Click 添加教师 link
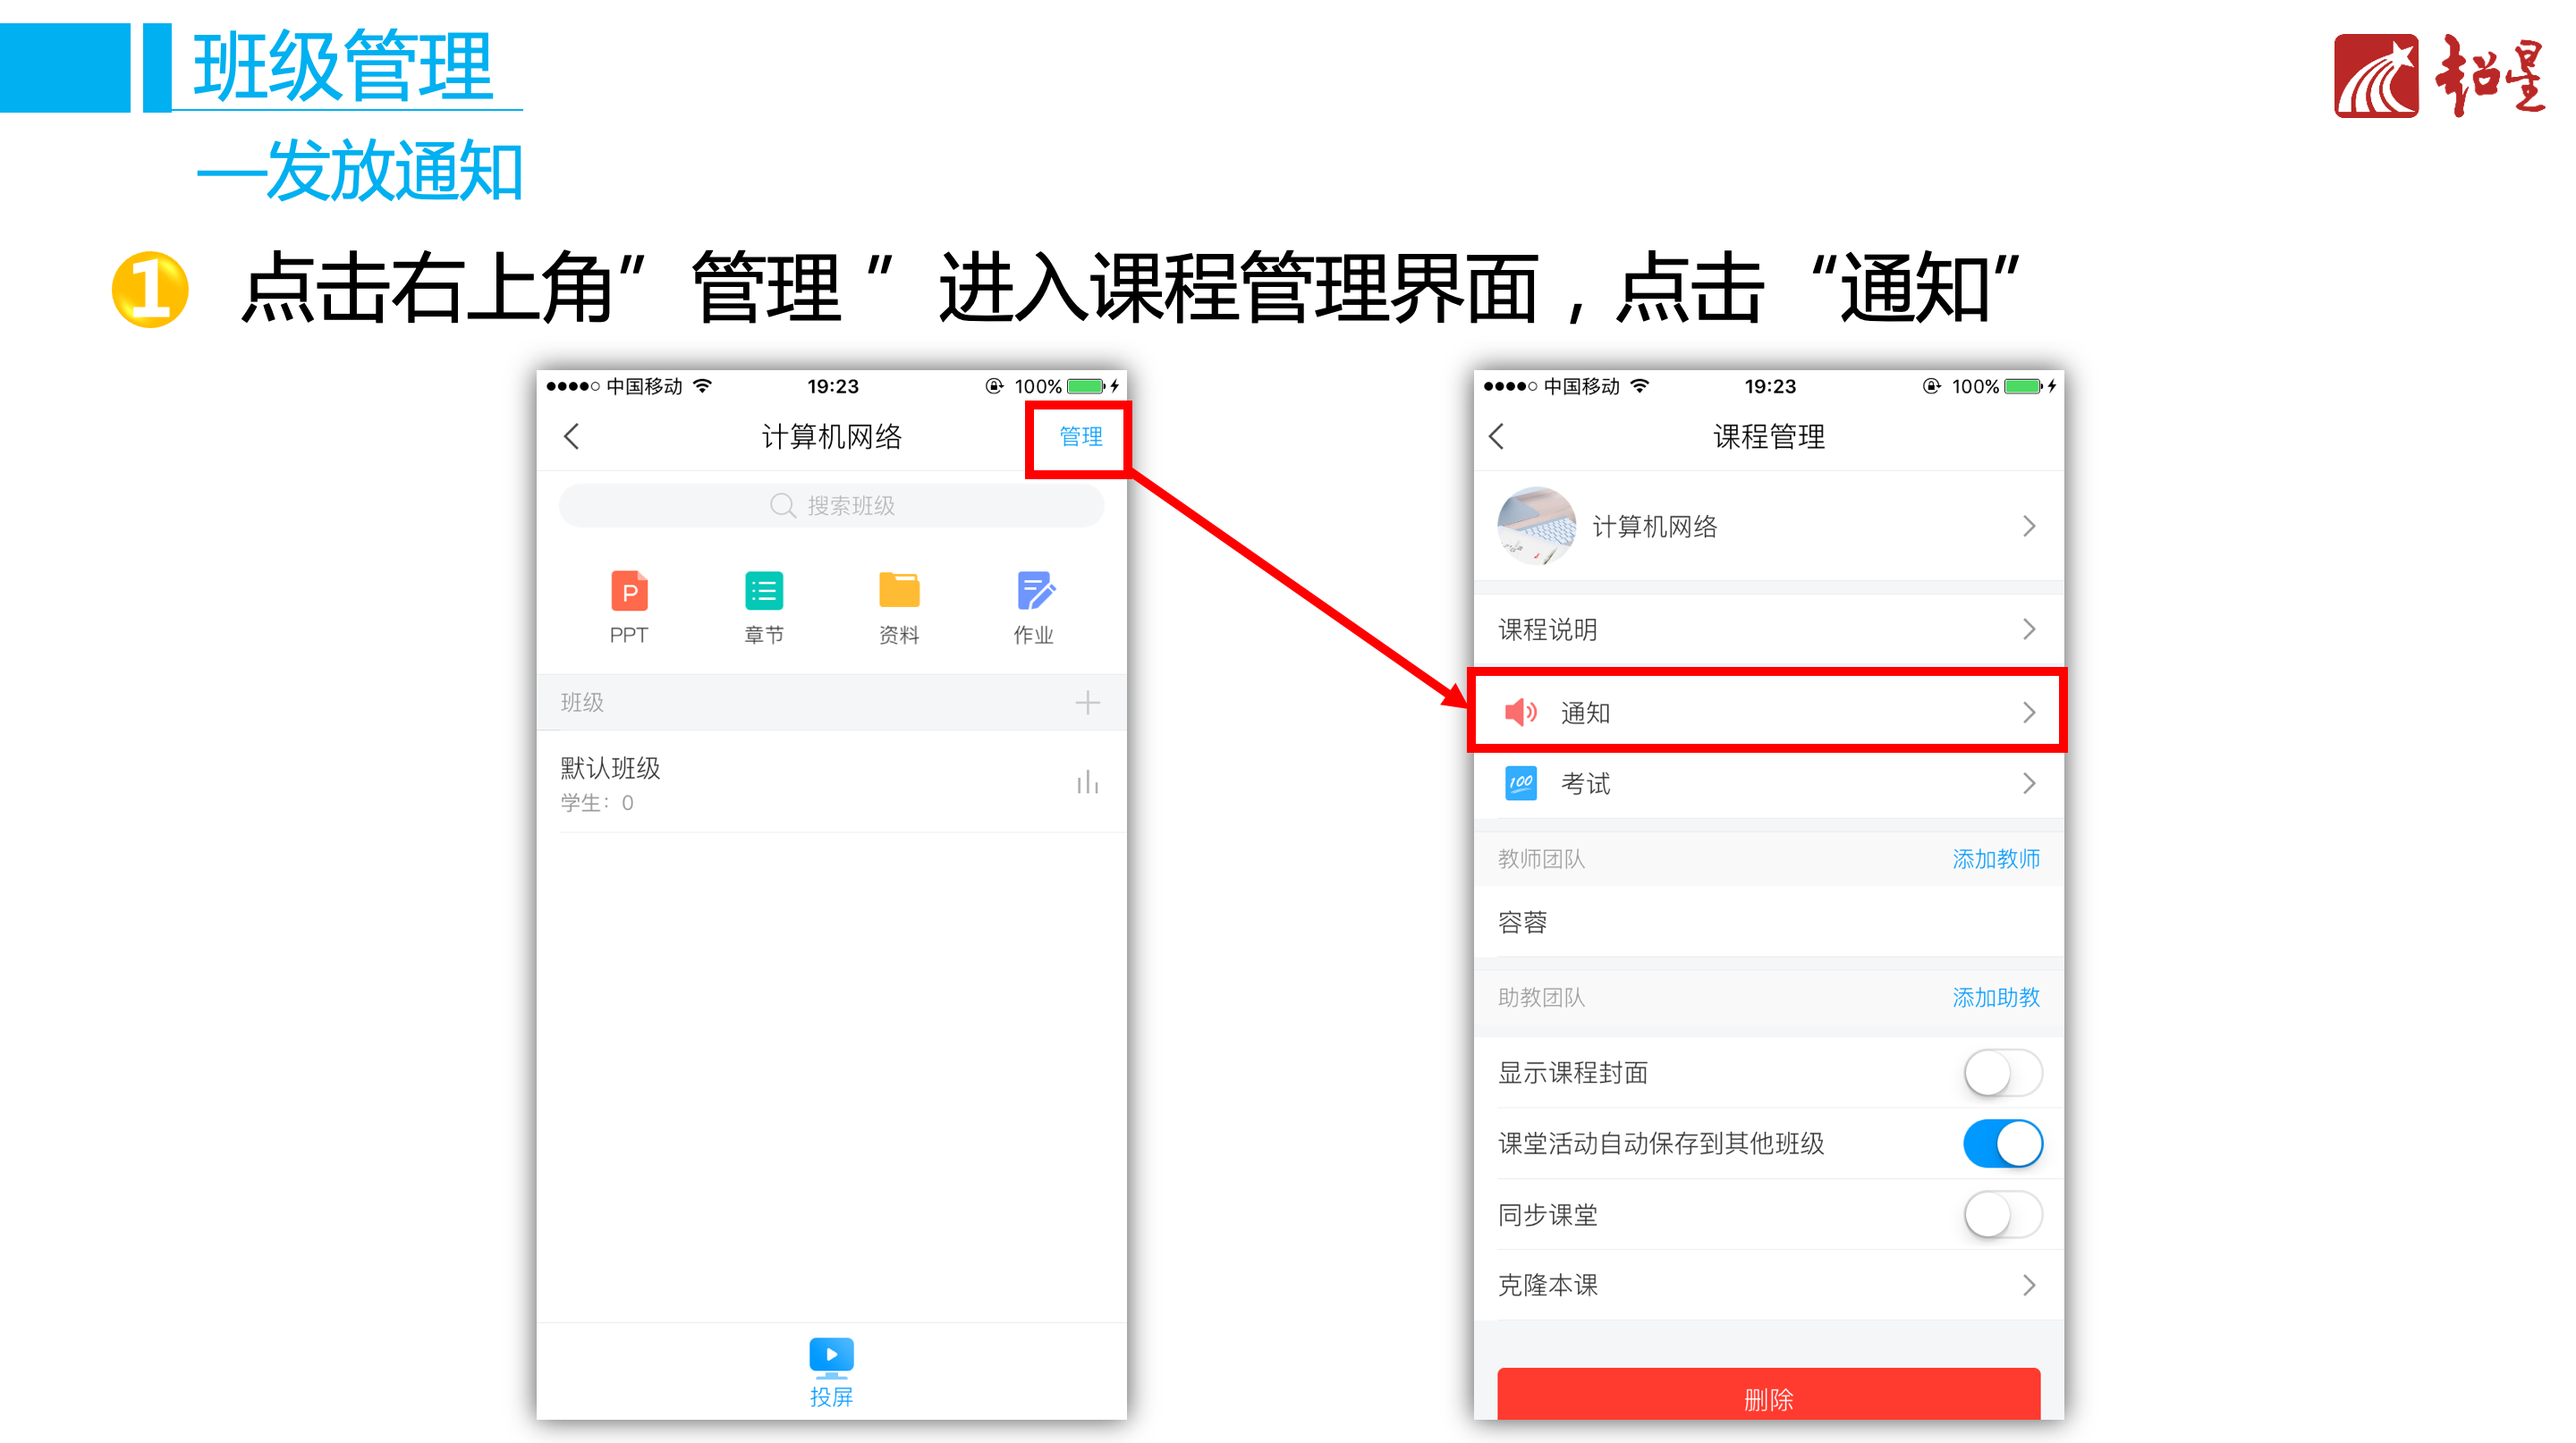2576x1443 pixels. (x=1995, y=859)
